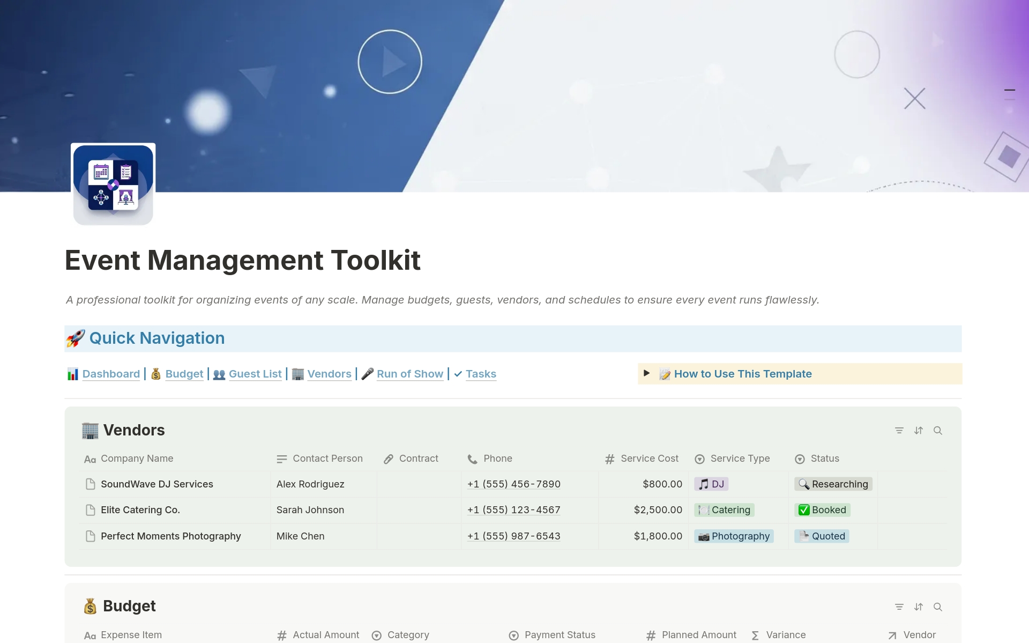Open Elite Catering Co. page icon
This screenshot has height=643, width=1029.
[91, 510]
